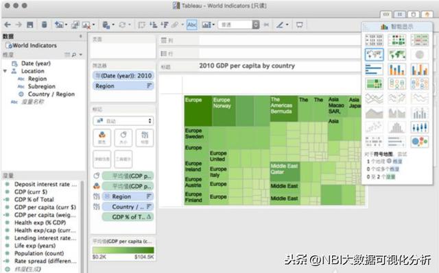Collapse the Location hierarchy triangle
The image size is (439, 273).
tap(5, 71)
